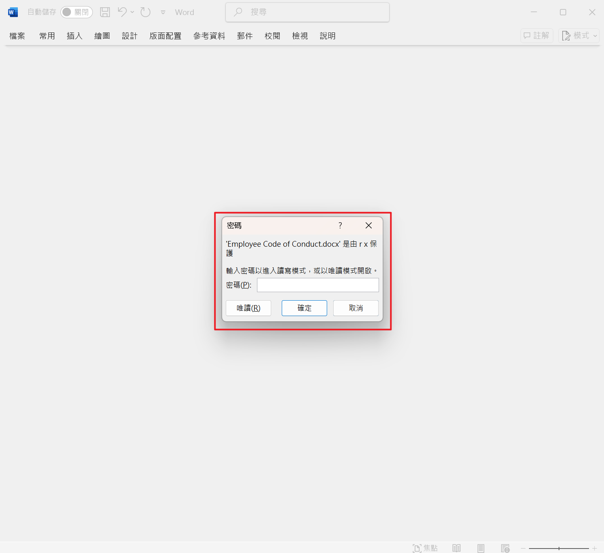Select Read Mode view icon in status bar
This screenshot has height=553, width=604.
point(456,549)
